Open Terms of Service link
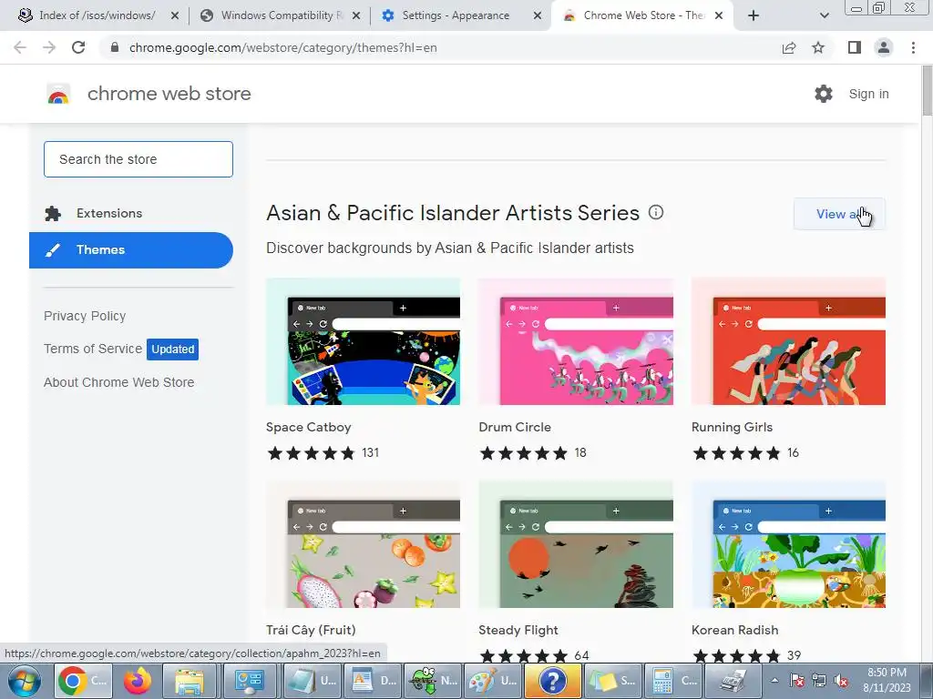Image resolution: width=933 pixels, height=699 pixels. 93,349
